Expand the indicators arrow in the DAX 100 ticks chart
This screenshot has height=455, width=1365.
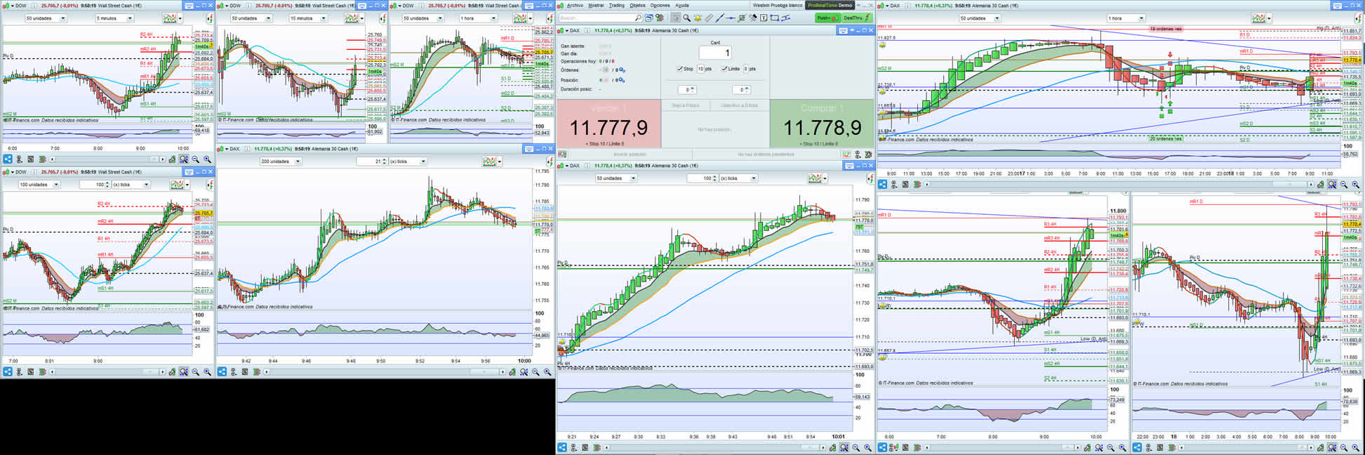click(825, 178)
